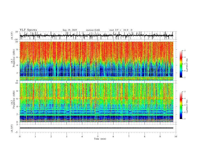Click the "VLF Spectra" plot title
Image resolution: width=198 pixels, height=153 pixels.
[28, 30]
